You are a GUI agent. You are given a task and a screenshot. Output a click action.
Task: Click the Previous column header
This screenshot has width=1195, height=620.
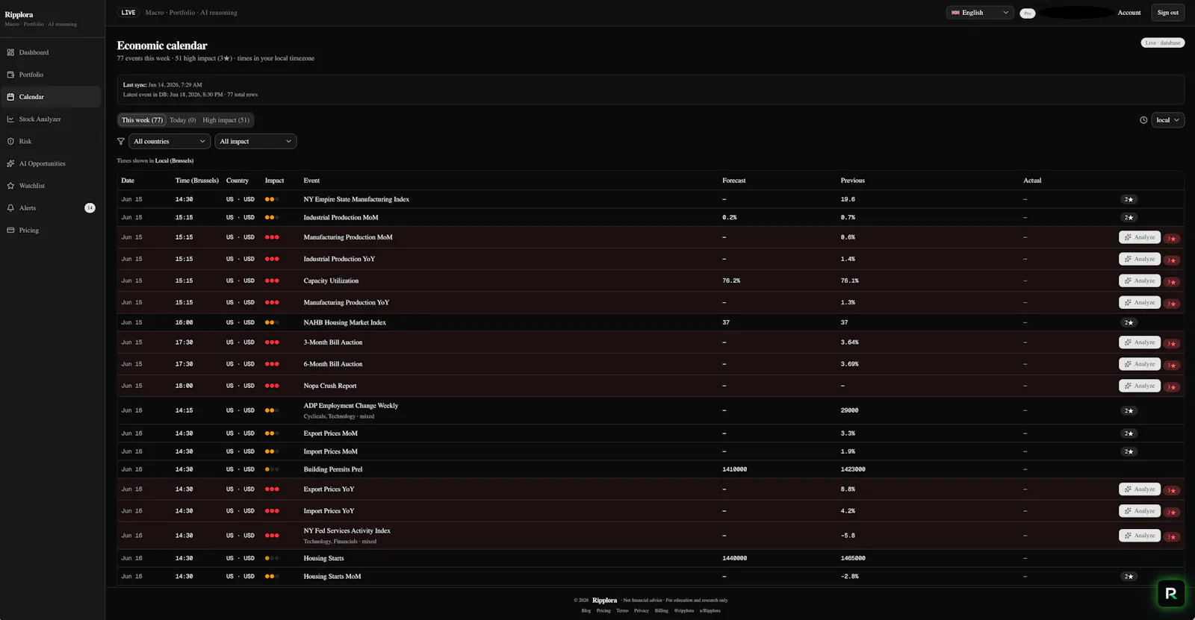[x=852, y=181]
